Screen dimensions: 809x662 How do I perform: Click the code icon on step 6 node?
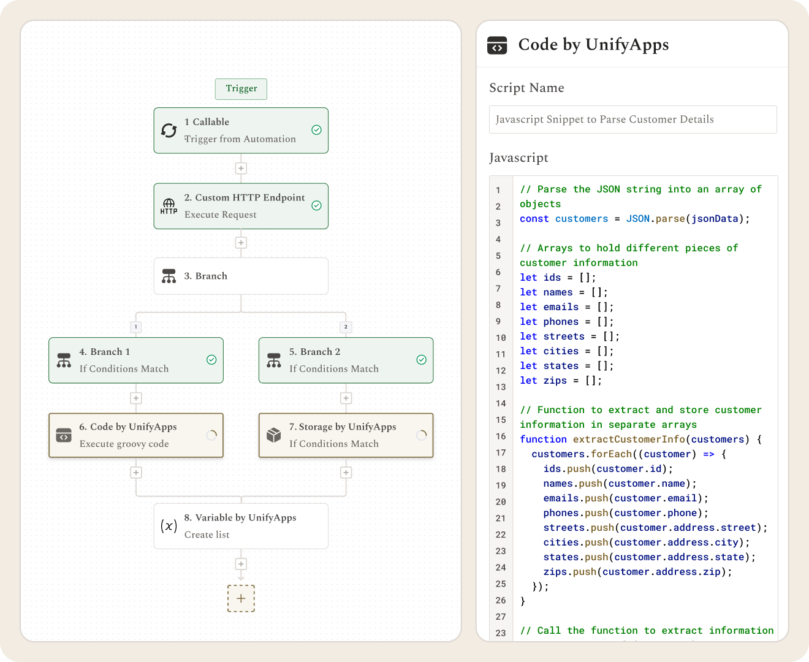click(64, 435)
